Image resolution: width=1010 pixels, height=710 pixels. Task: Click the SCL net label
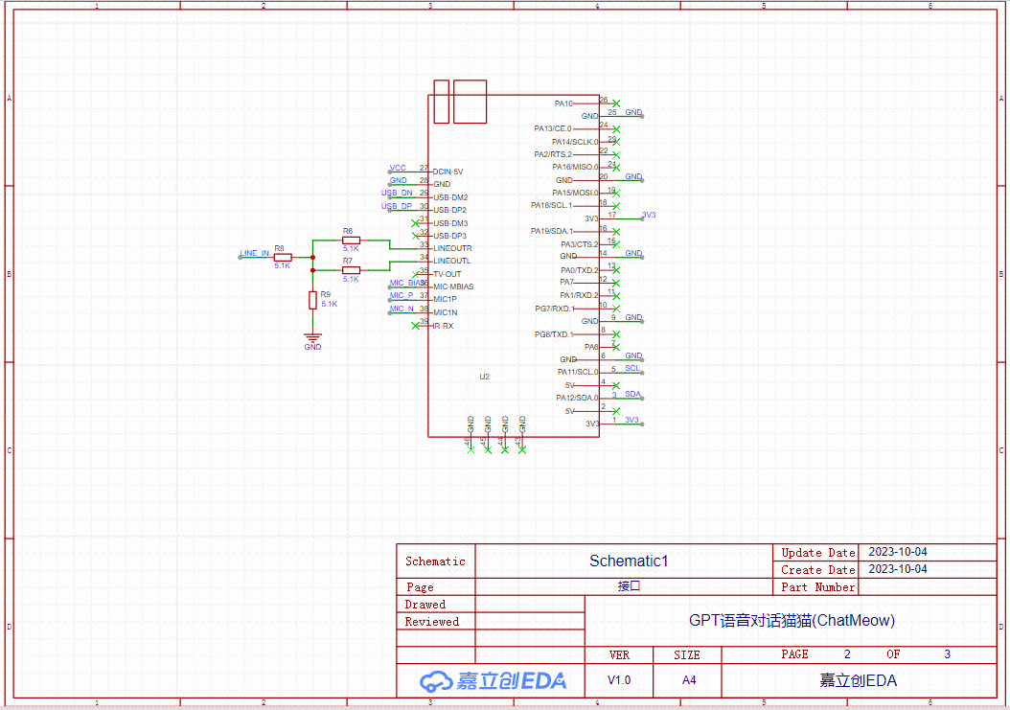point(632,368)
